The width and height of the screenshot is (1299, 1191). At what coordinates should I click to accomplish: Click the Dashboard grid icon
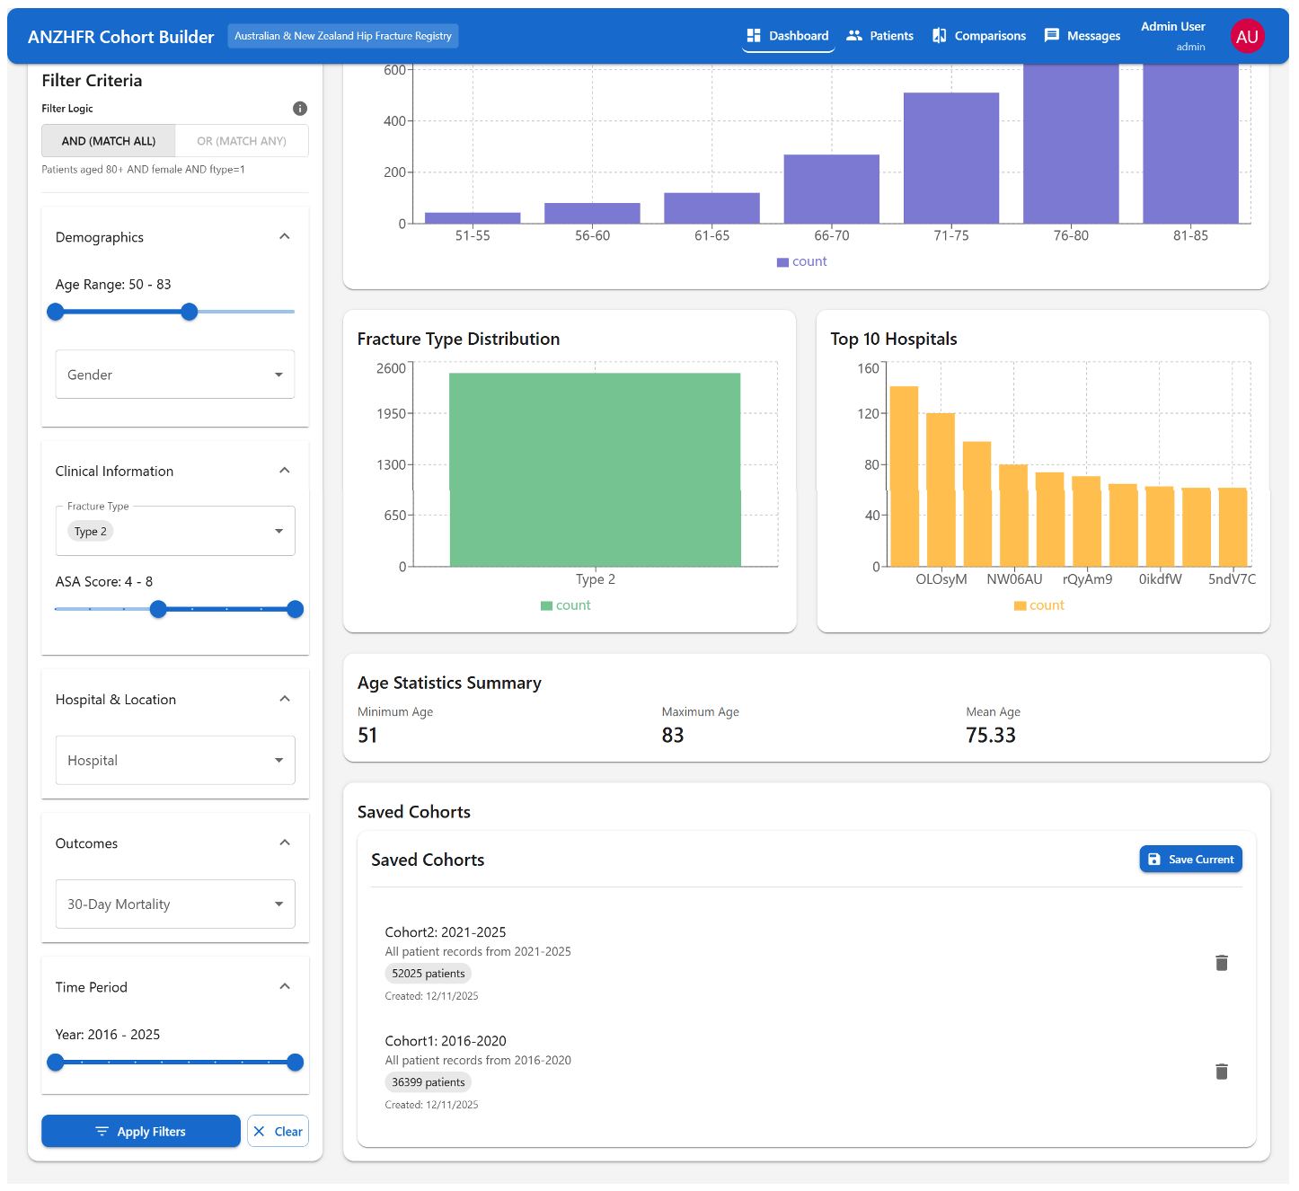click(x=754, y=36)
